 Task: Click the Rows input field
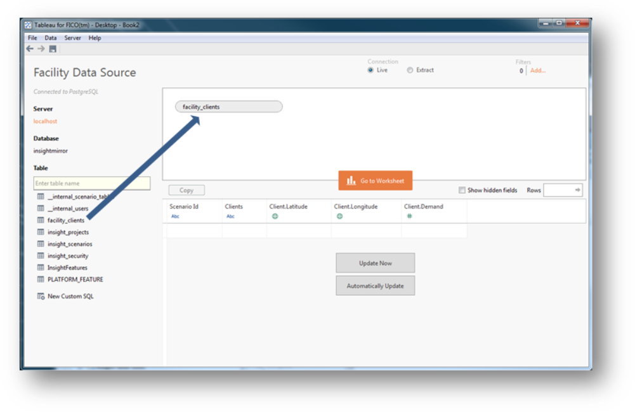(563, 190)
